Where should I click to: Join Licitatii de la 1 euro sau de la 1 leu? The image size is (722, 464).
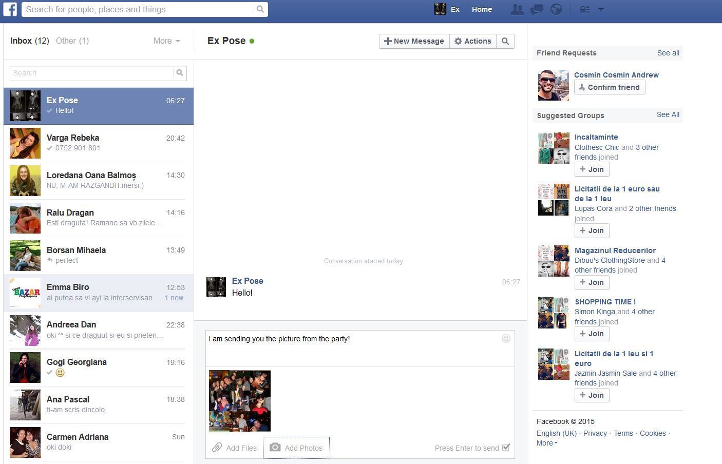[592, 230]
